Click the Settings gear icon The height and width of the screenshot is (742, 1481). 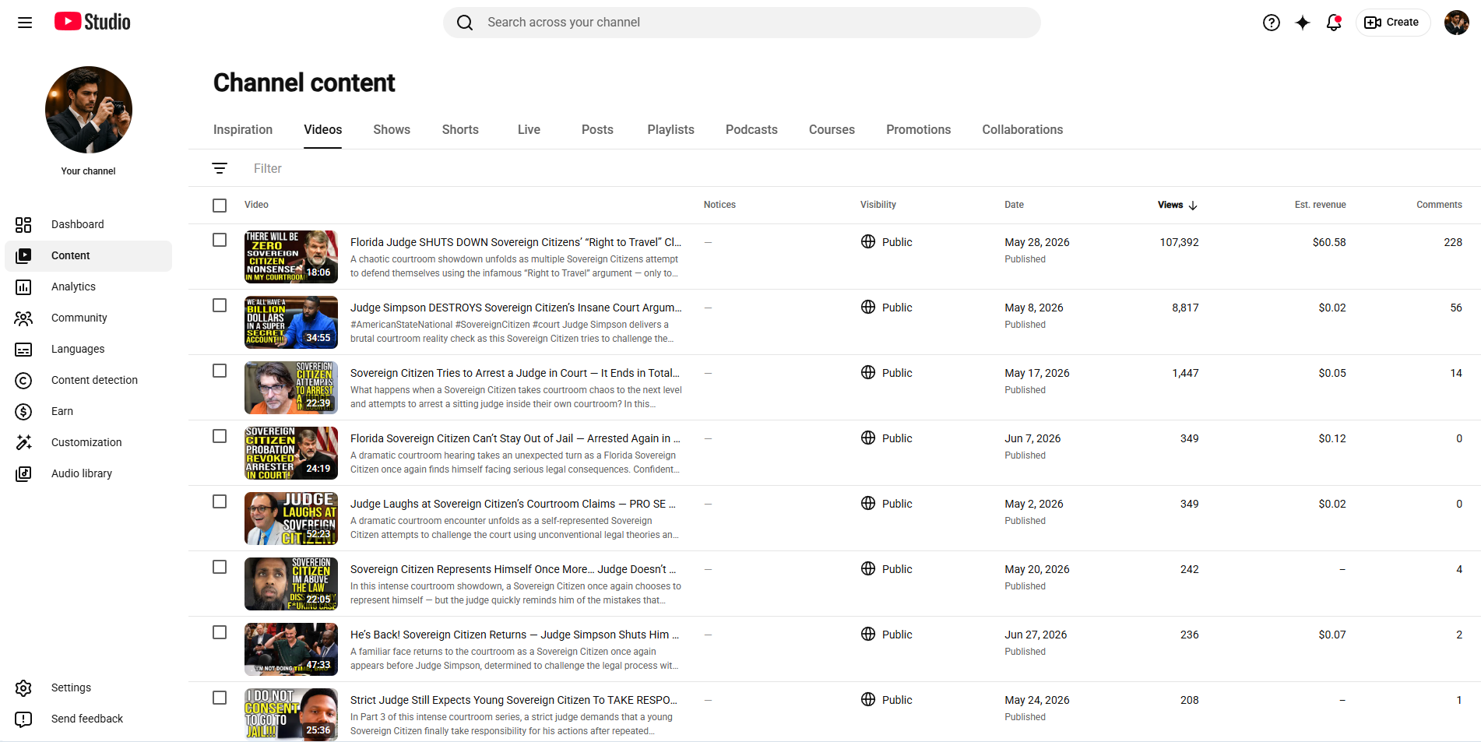point(23,688)
